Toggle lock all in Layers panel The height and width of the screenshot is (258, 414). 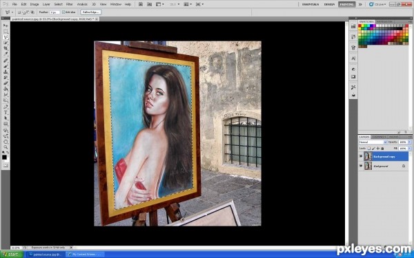[382, 149]
